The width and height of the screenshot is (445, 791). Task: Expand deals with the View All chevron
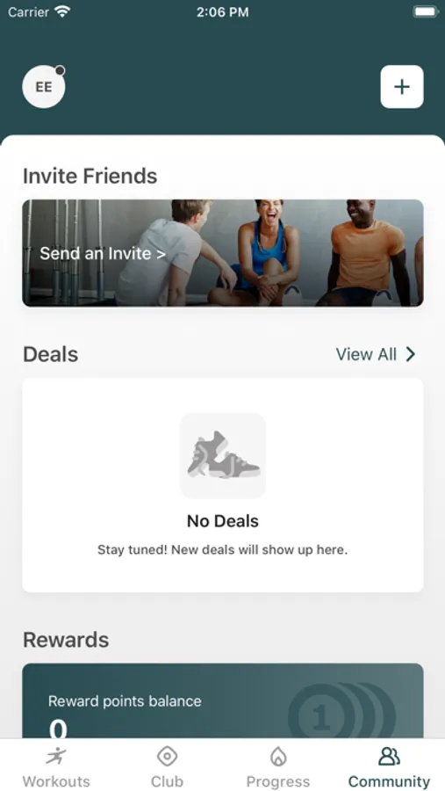click(x=411, y=355)
